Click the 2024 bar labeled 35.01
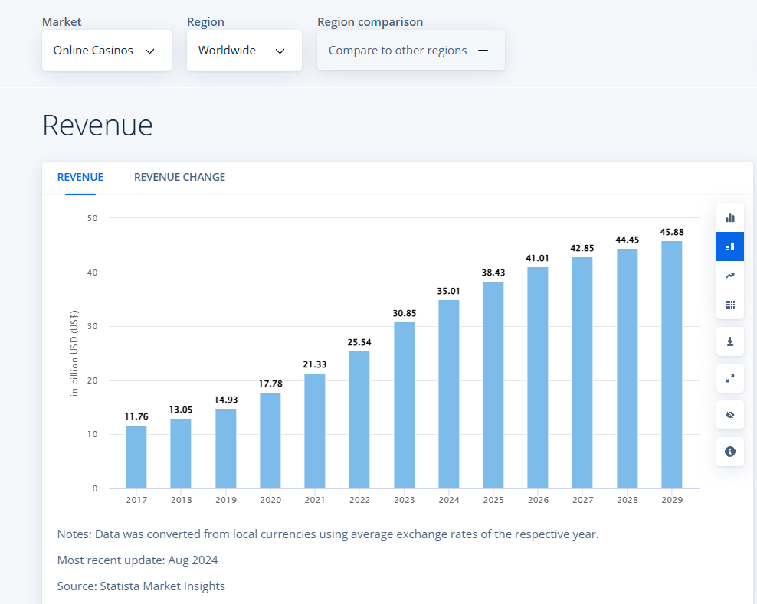This screenshot has width=757, height=604. (448, 394)
